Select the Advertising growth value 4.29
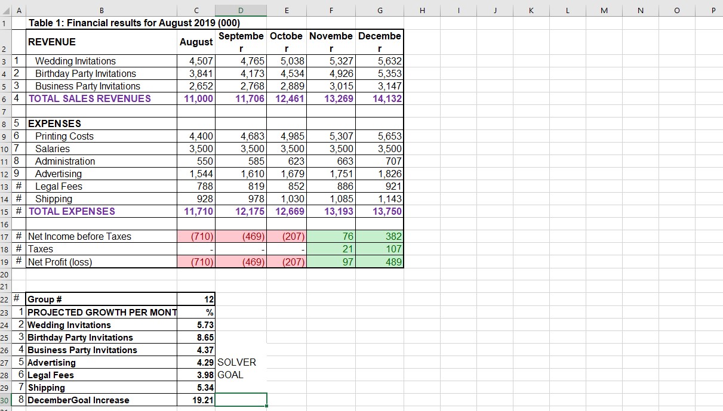 (x=197, y=362)
